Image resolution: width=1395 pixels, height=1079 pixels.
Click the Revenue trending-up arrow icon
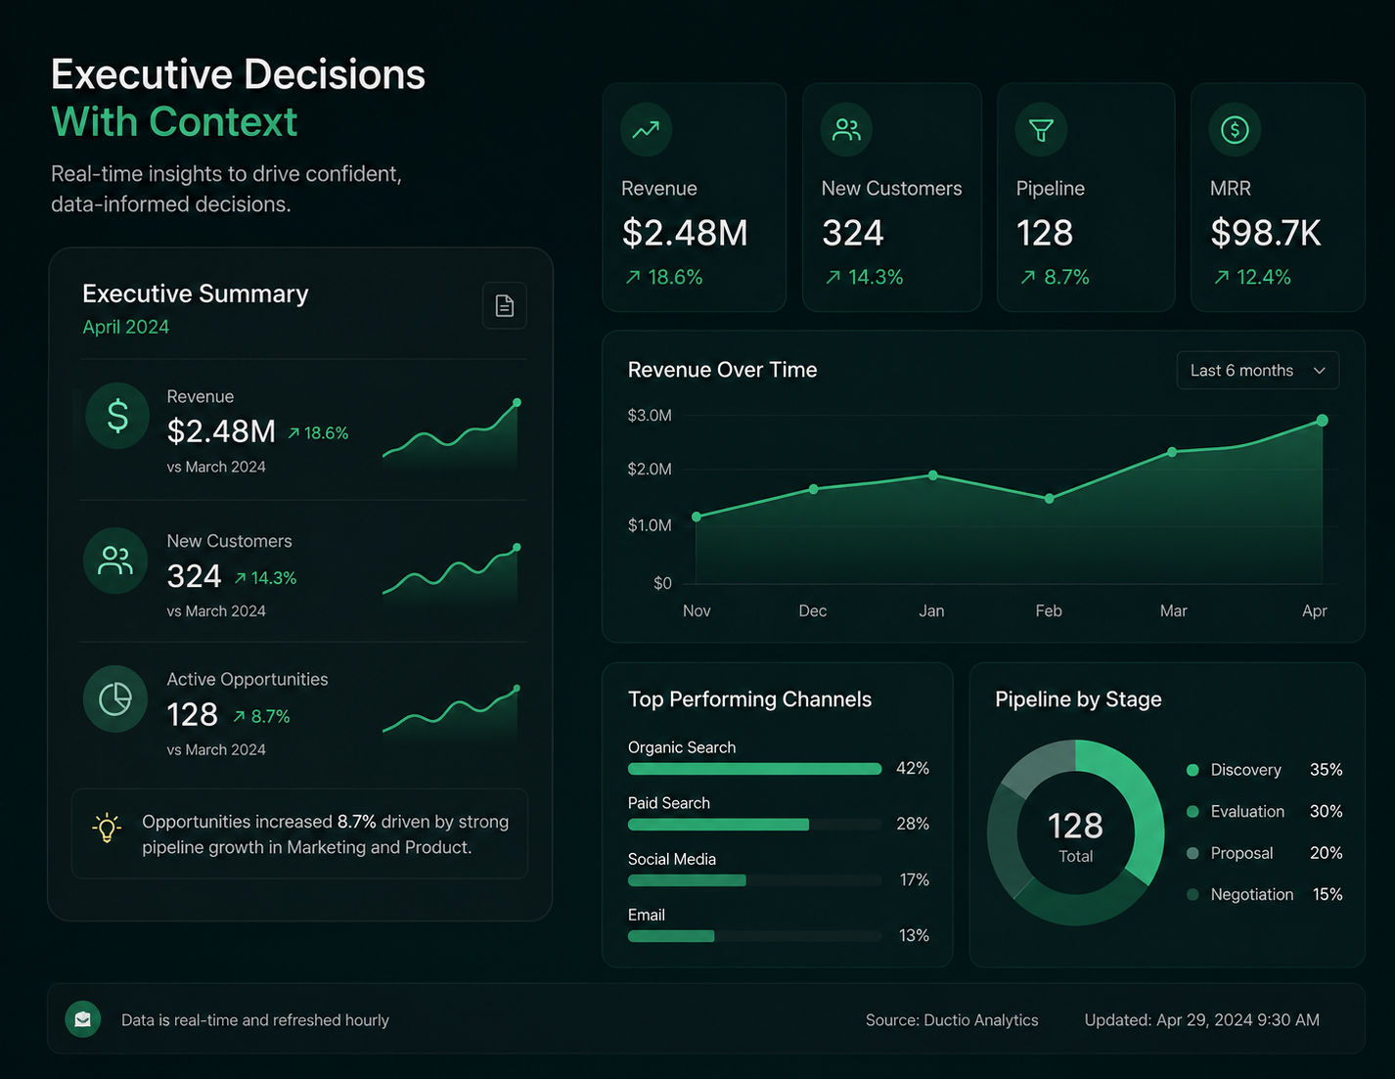pyautogui.click(x=647, y=129)
